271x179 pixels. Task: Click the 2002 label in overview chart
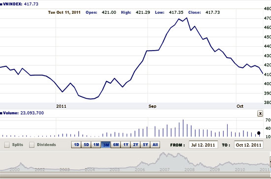tap(40, 170)
